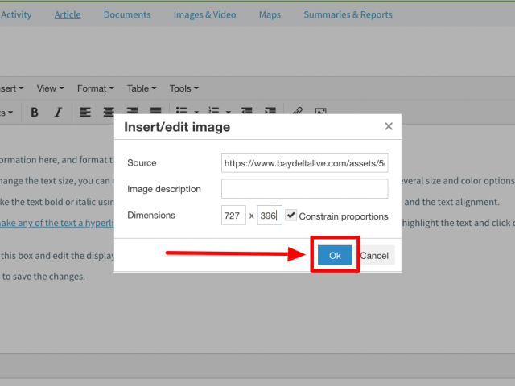515x386 pixels.
Task: Toggle italic formatting in toolbar
Action: 58,112
